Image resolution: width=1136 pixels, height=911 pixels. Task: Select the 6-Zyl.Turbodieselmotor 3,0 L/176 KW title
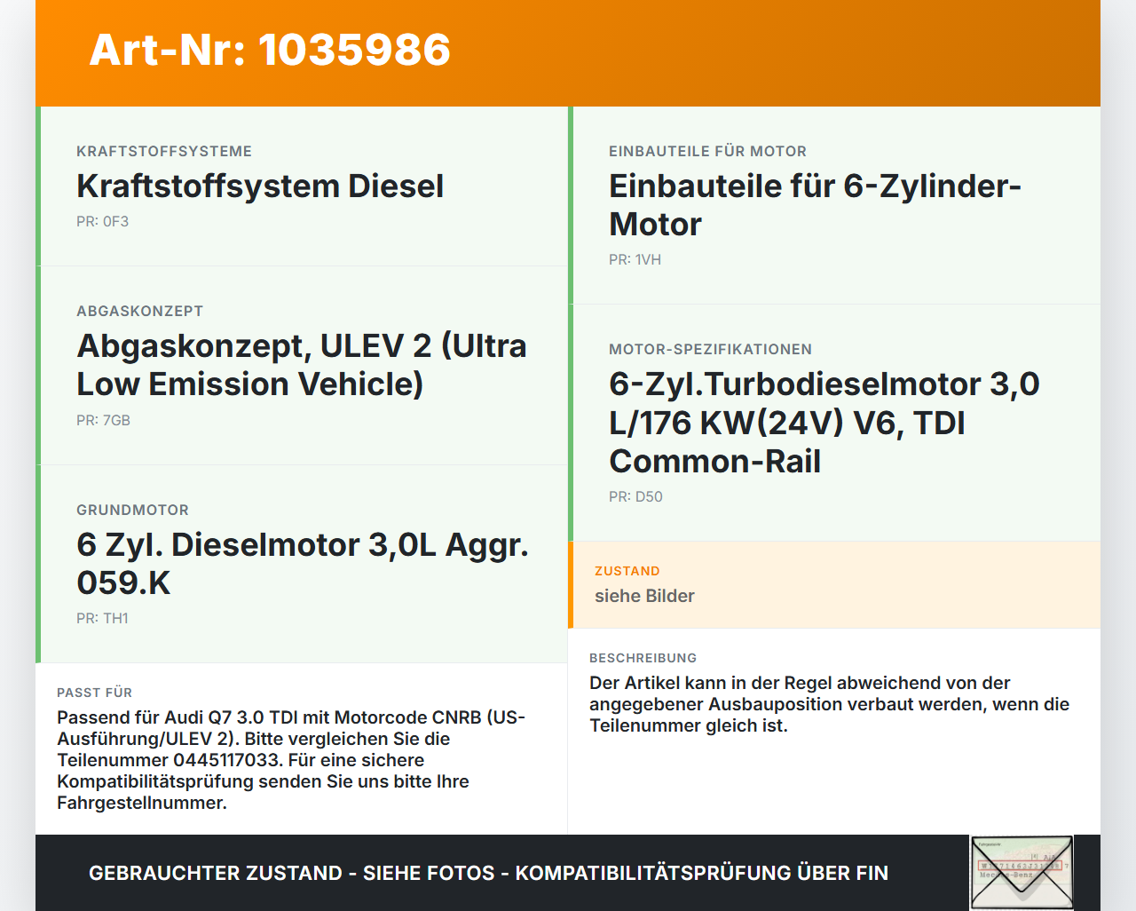coord(824,423)
